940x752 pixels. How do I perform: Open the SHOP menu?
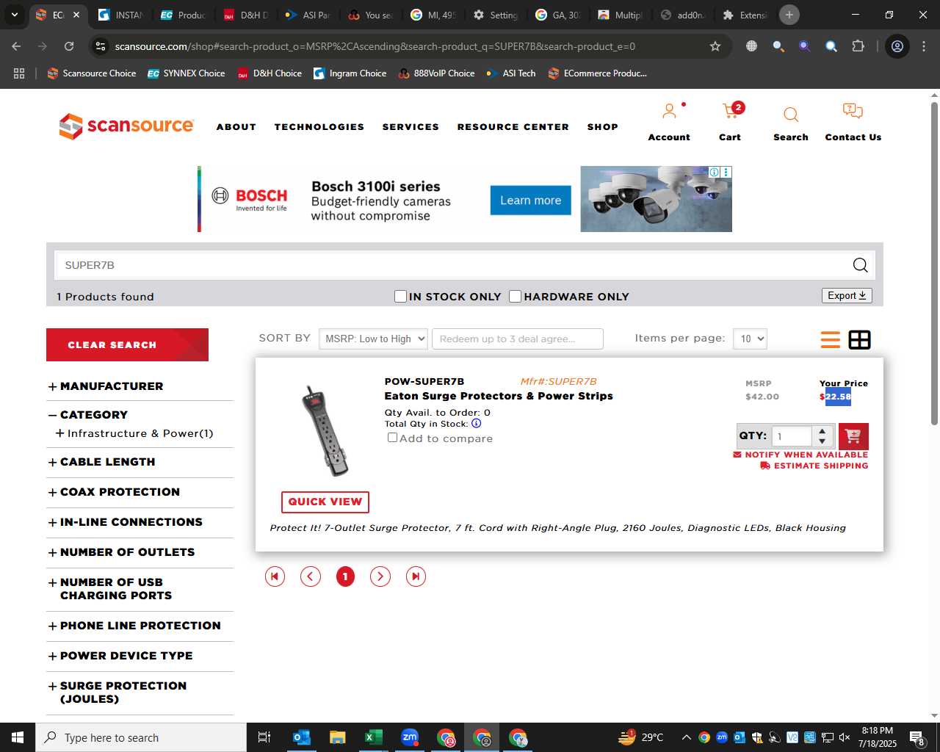pyautogui.click(x=603, y=127)
